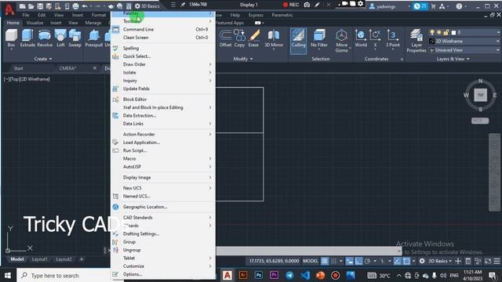Expand the Create panel dropdown
The width and height of the screenshot is (502, 282).
[43, 59]
